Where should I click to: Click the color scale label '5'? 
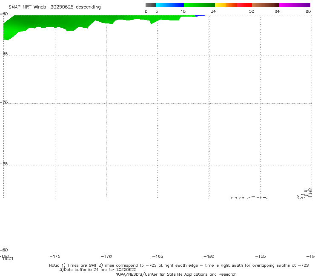pos(157,11)
